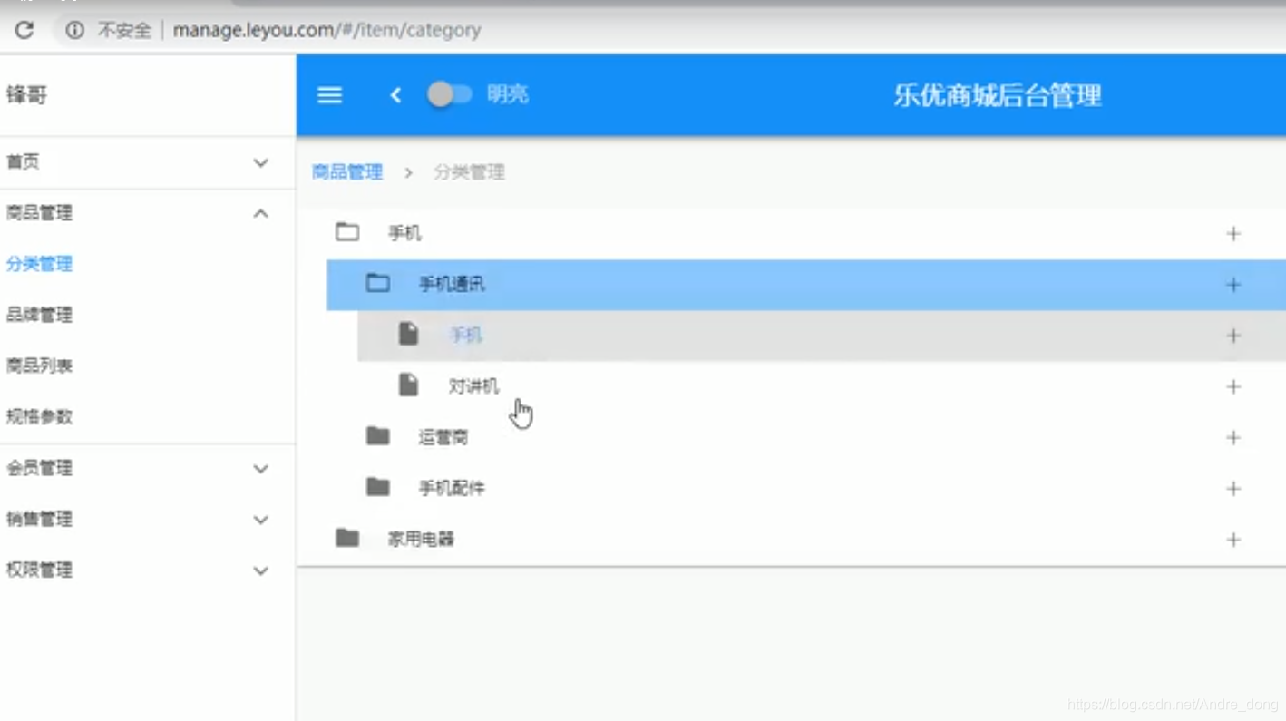Click the 乐优商城后台管理 title
Viewport: 1286px width, 721px height.
(998, 95)
